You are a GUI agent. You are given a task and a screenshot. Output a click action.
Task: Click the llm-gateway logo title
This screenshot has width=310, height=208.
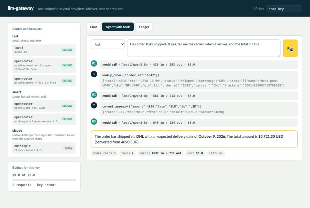tap(20, 8)
